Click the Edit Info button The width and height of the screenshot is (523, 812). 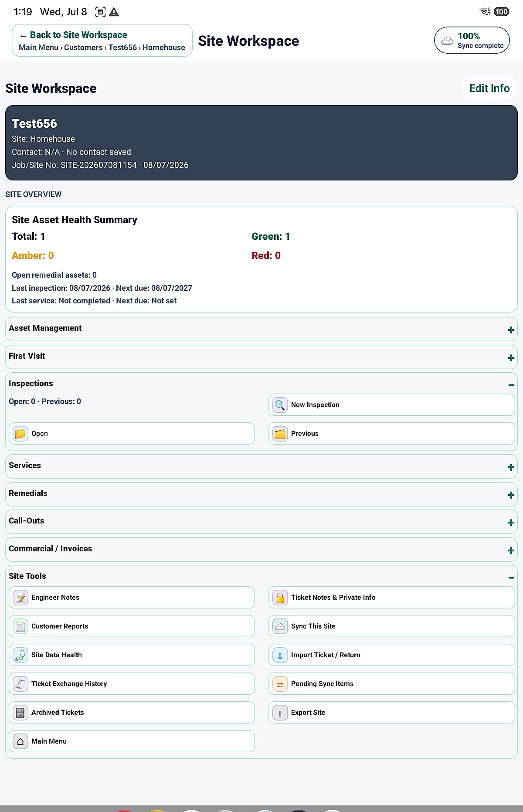(x=489, y=88)
